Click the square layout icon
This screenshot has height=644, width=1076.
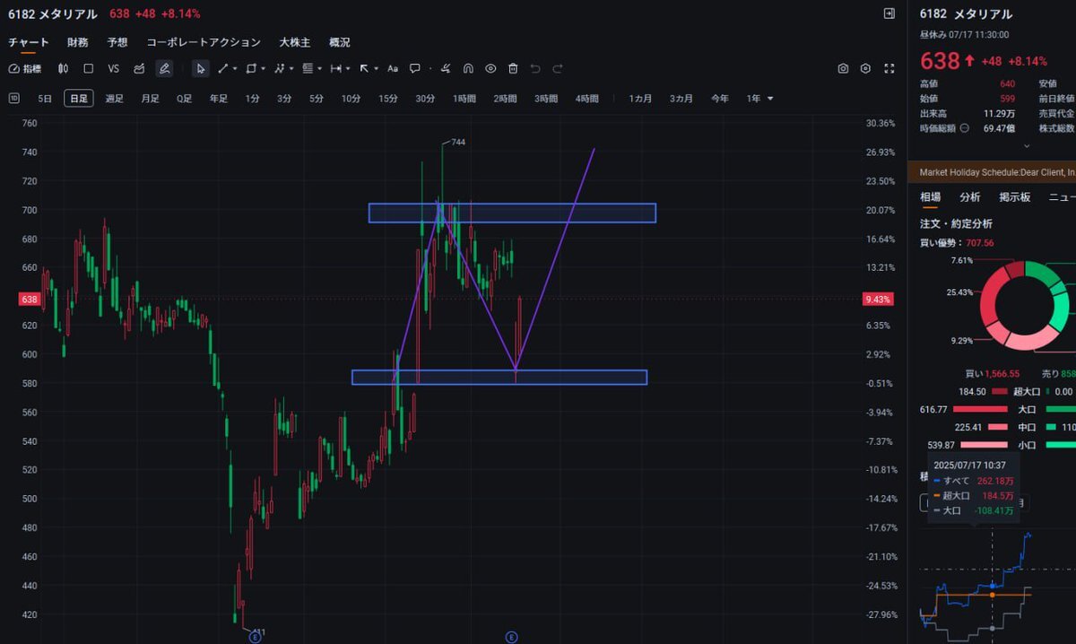coord(88,68)
